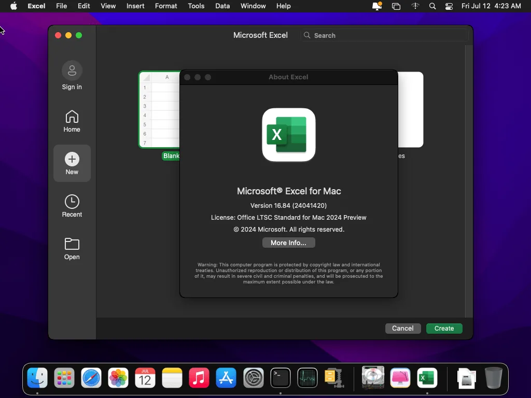Screen dimensions: 531x398
Task: Click the template gallery vertical scrollbar
Action: (x=469, y=181)
